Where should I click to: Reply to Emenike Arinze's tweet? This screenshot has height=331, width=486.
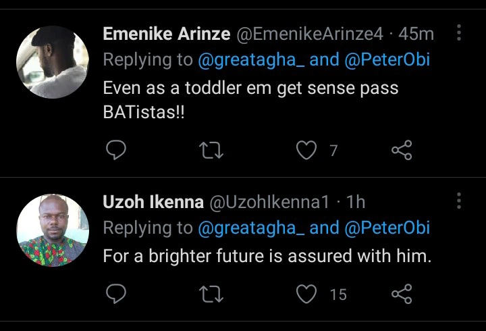tap(117, 151)
